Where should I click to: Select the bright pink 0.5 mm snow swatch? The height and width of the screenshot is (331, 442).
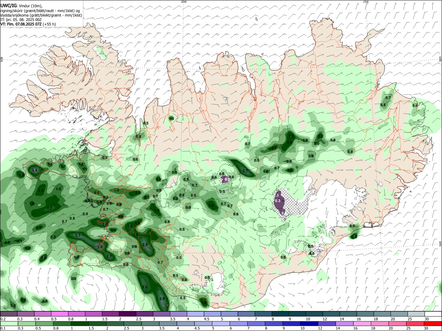coord(59,314)
